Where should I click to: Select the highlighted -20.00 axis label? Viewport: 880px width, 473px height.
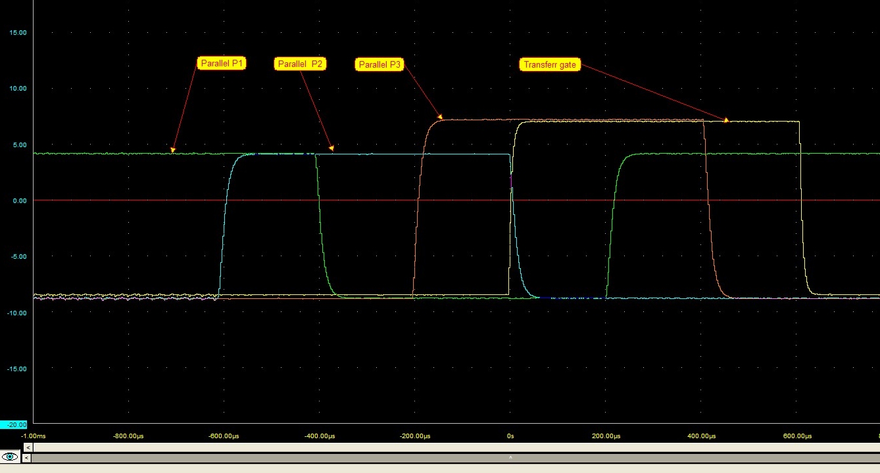(x=12, y=424)
